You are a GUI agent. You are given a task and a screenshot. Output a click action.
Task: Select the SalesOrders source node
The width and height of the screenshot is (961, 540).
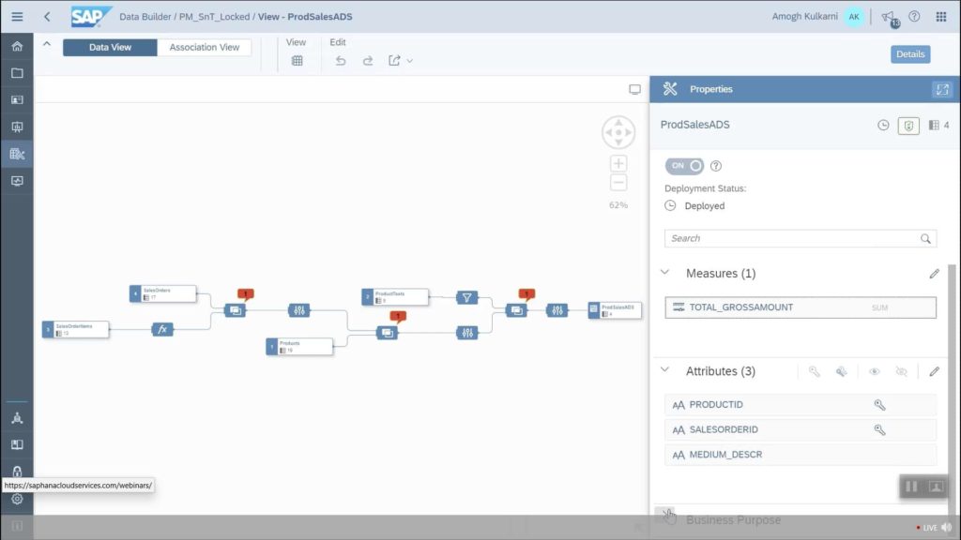163,293
